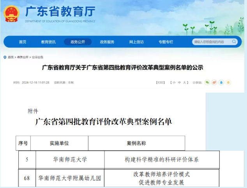
Task: Share via the star favorites icon
Action: click(228, 83)
